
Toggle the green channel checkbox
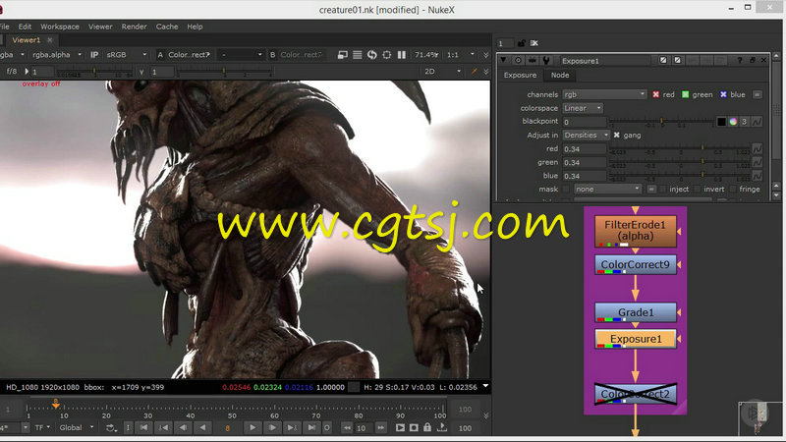coord(685,94)
